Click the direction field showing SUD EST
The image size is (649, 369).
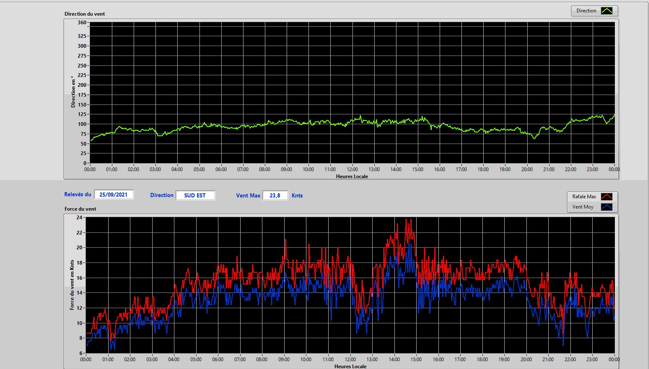click(x=195, y=195)
